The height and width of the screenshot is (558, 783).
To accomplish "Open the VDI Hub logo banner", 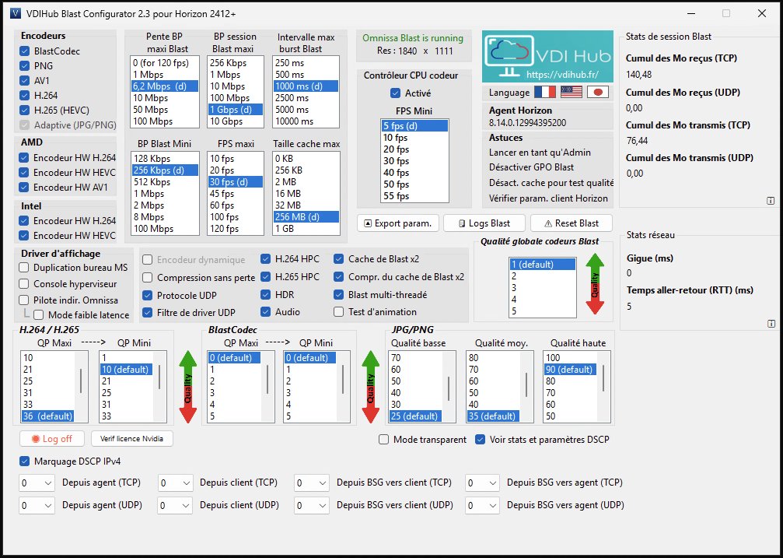I will (547, 57).
